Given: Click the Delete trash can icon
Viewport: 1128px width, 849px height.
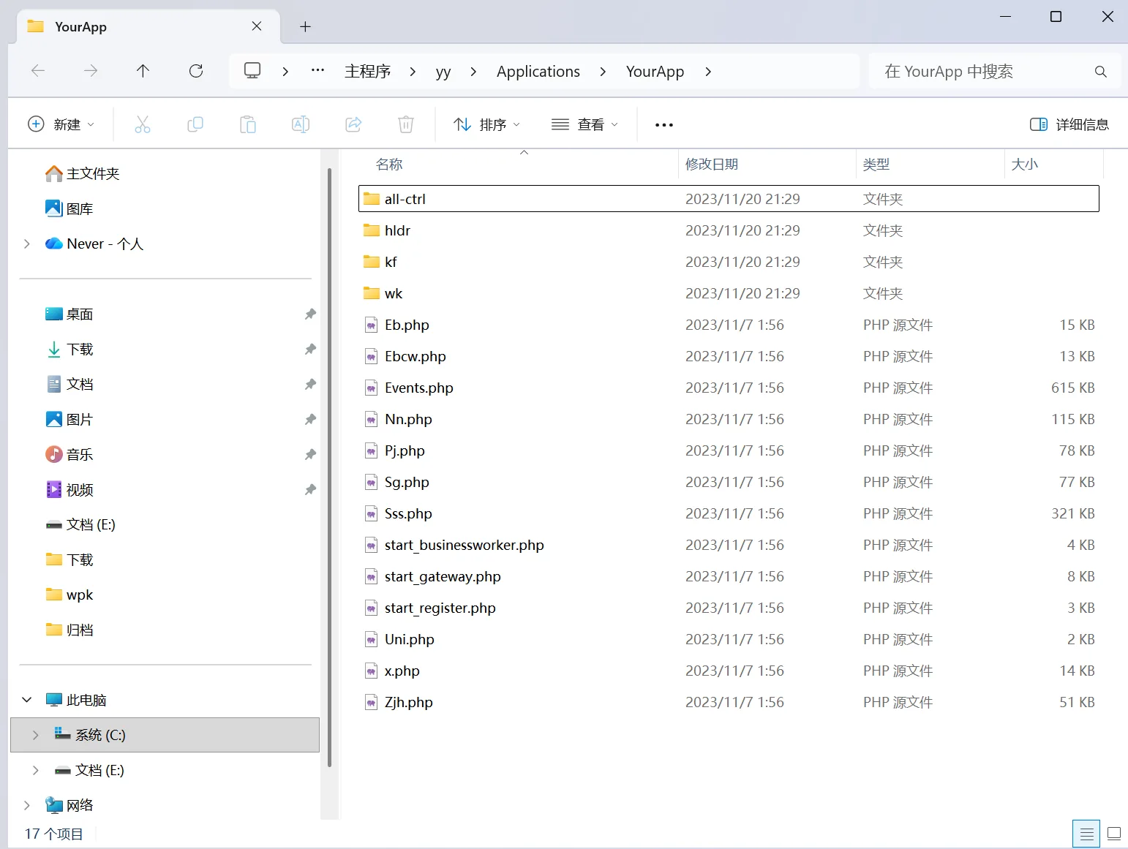Looking at the screenshot, I should [x=406, y=124].
